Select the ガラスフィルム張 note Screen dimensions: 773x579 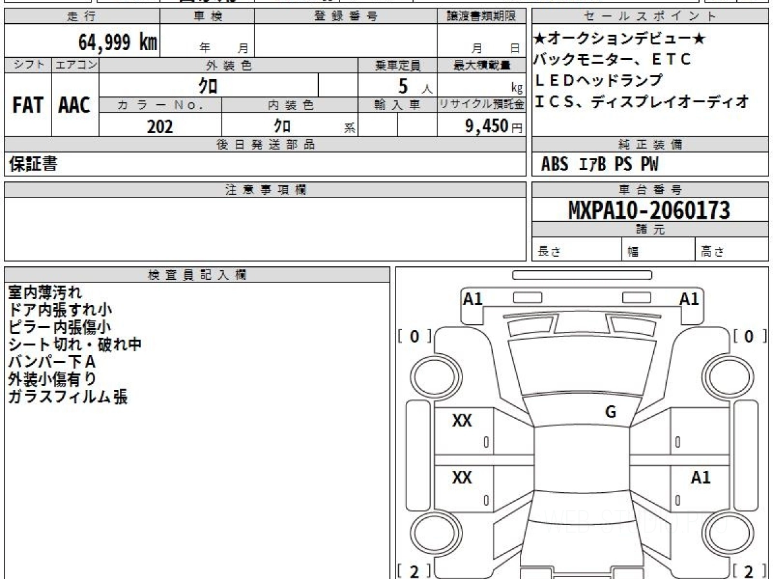click(x=68, y=397)
